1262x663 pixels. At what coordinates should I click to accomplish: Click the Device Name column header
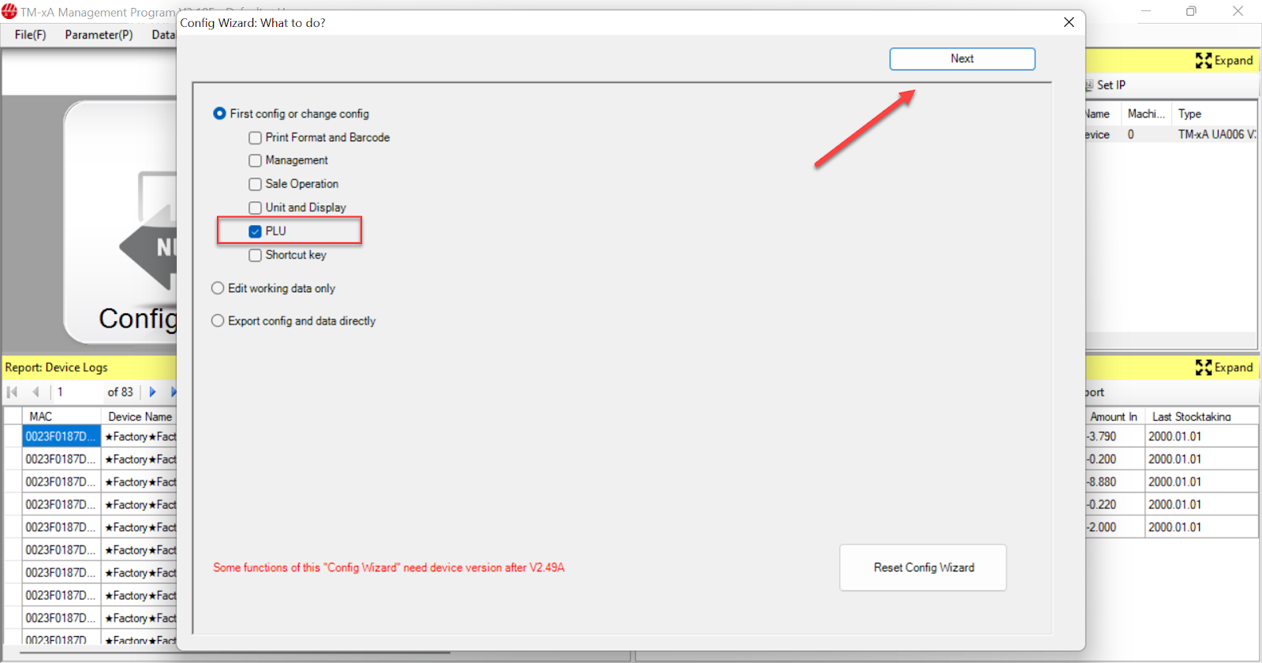(x=140, y=416)
